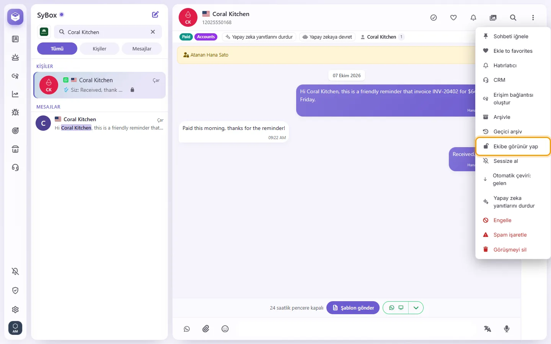This screenshot has height=344, width=551.
Task: Open the analytics chart icon in sidebar
Action: coord(15,94)
